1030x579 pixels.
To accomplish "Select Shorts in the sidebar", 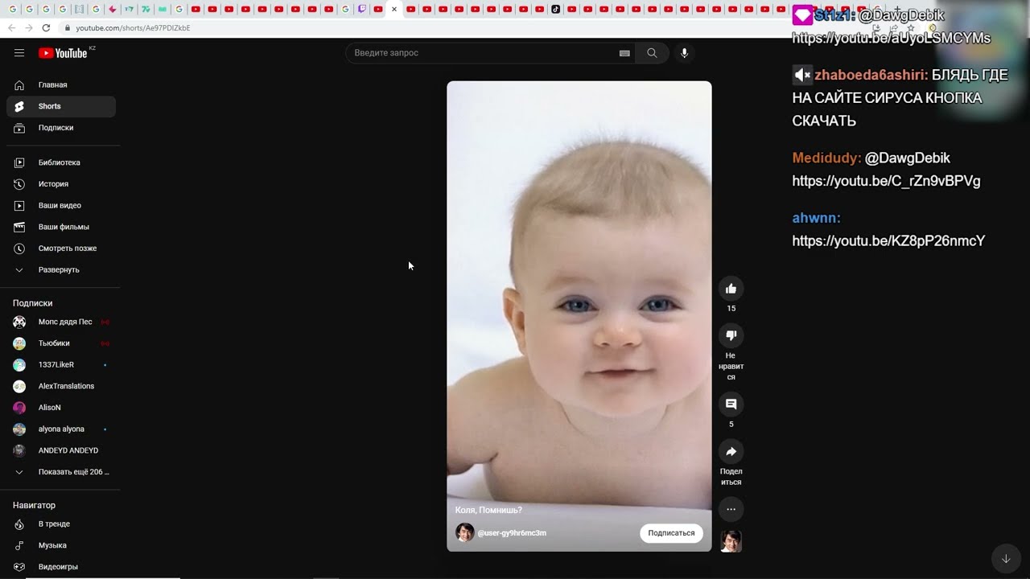I will point(61,106).
